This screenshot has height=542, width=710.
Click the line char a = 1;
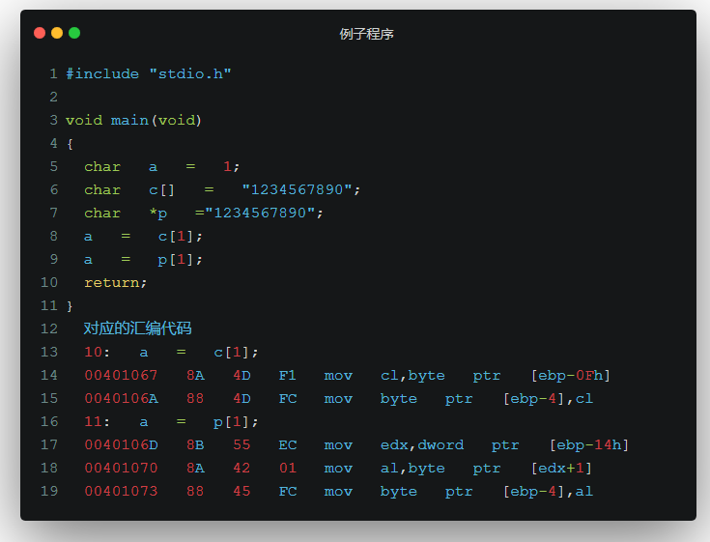tap(161, 167)
